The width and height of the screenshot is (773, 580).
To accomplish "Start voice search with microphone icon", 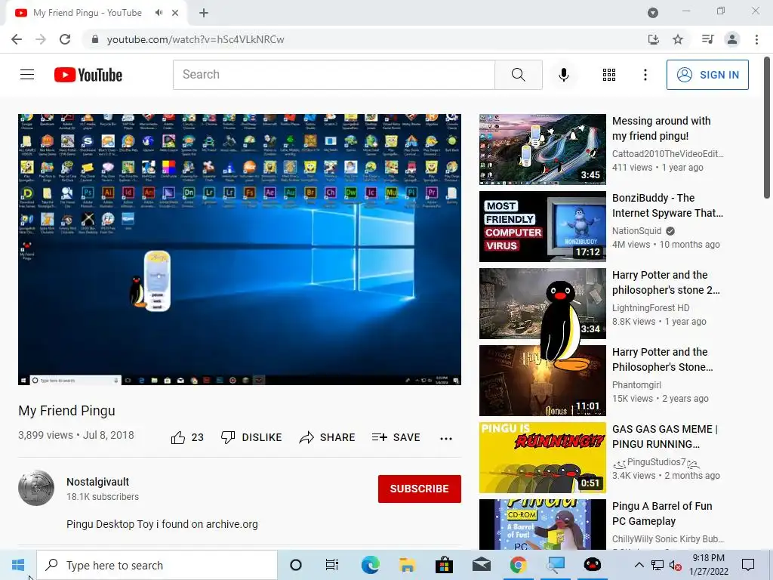I will [x=563, y=75].
